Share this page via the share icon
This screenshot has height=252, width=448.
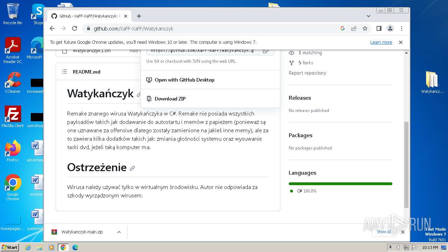(354, 28)
